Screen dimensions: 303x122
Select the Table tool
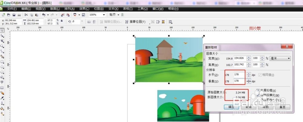click(x=2, y=88)
